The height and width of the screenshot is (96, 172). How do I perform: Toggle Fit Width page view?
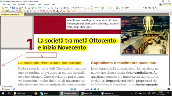(91, 8)
